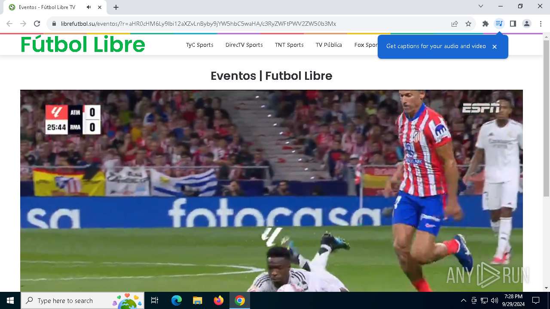Bookmark this page with the star icon

[x=468, y=24]
